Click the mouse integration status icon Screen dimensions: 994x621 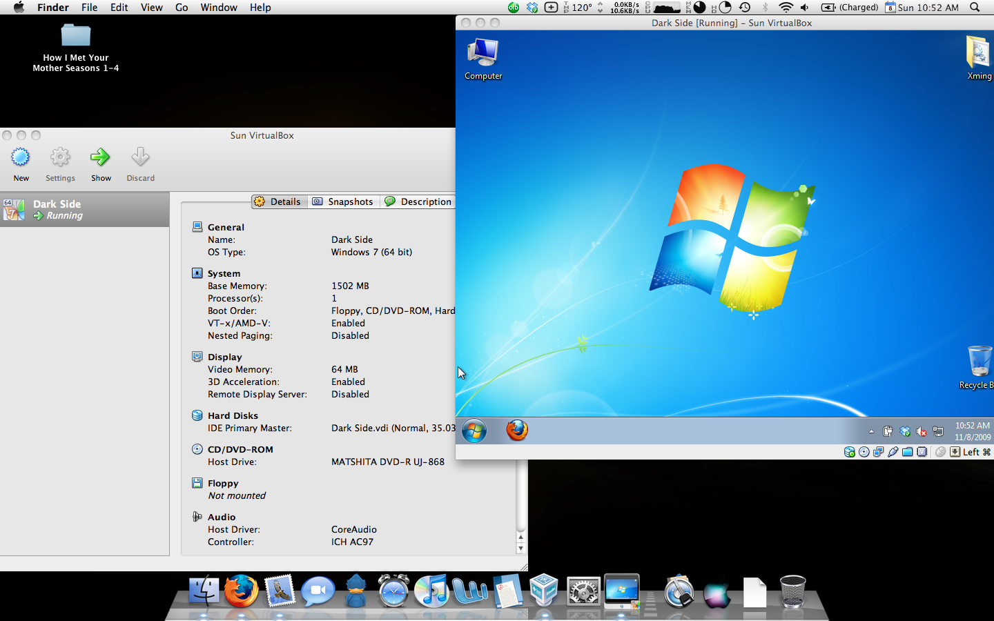tap(940, 452)
